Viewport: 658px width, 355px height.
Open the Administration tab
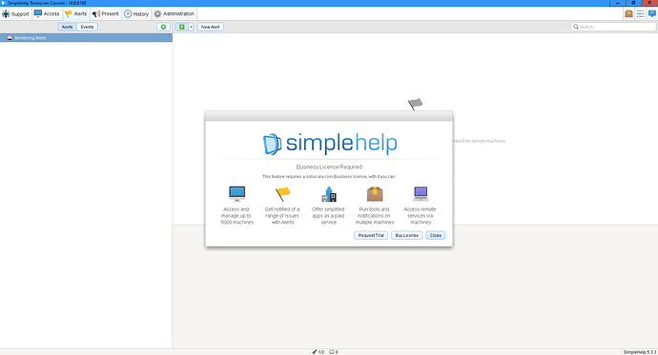(175, 14)
